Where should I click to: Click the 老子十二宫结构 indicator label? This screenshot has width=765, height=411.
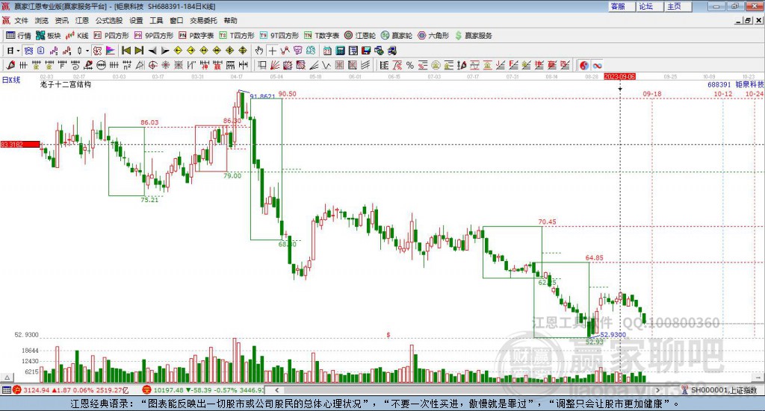pyautogui.click(x=66, y=84)
